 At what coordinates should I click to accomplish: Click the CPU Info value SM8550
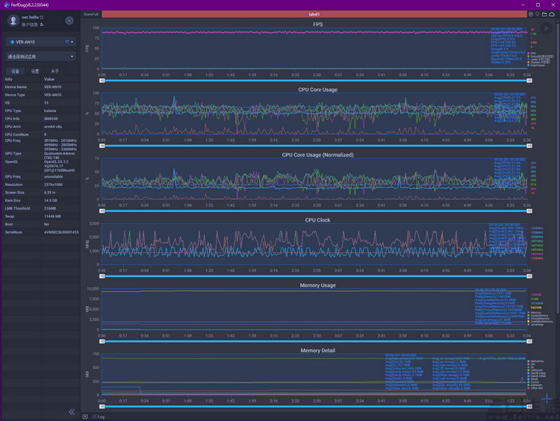point(51,119)
